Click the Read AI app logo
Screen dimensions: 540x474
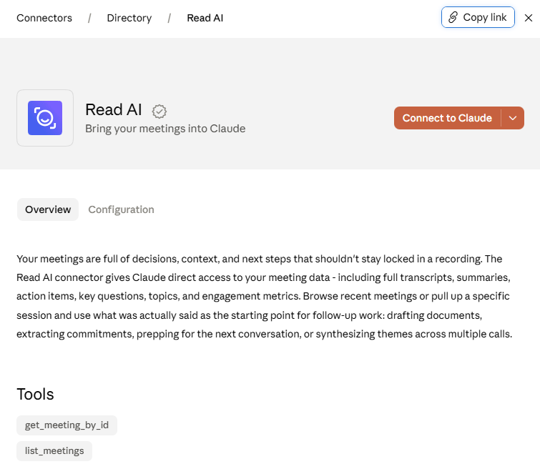tap(45, 118)
